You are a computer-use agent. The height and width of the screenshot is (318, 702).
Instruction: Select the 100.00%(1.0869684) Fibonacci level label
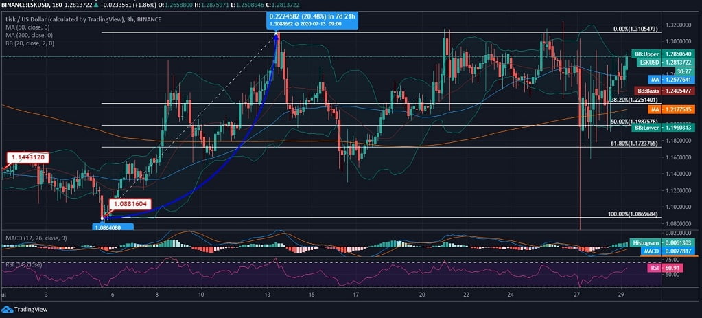(x=633, y=214)
